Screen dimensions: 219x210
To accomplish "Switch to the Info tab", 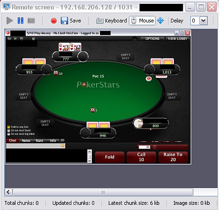I will (x=53, y=141).
